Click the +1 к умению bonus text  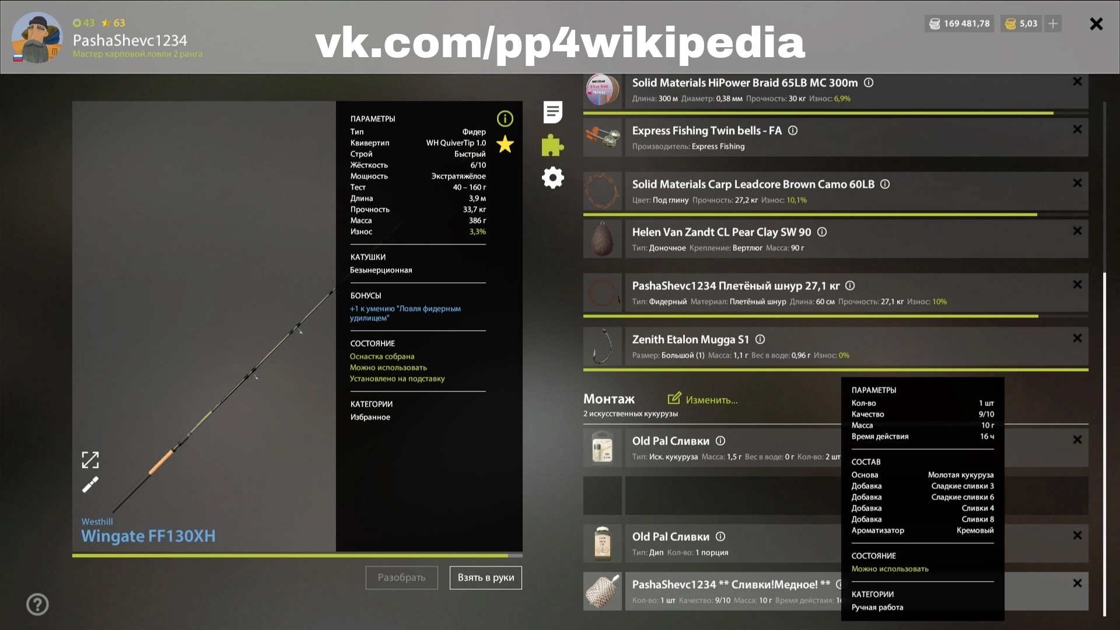[x=405, y=313]
